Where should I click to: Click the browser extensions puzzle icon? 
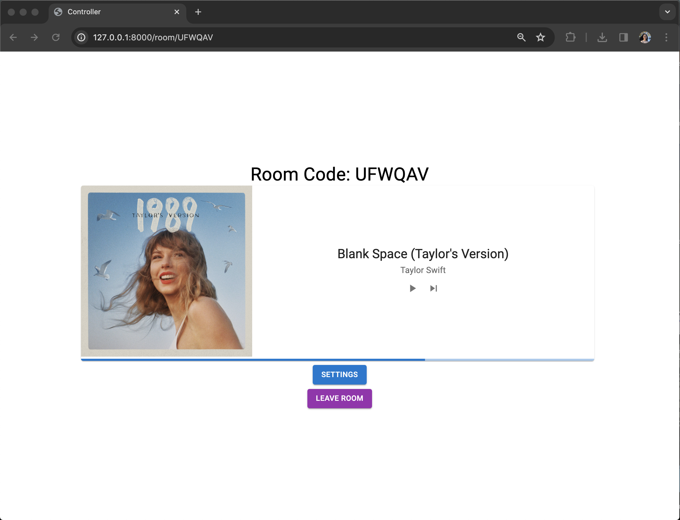click(570, 37)
